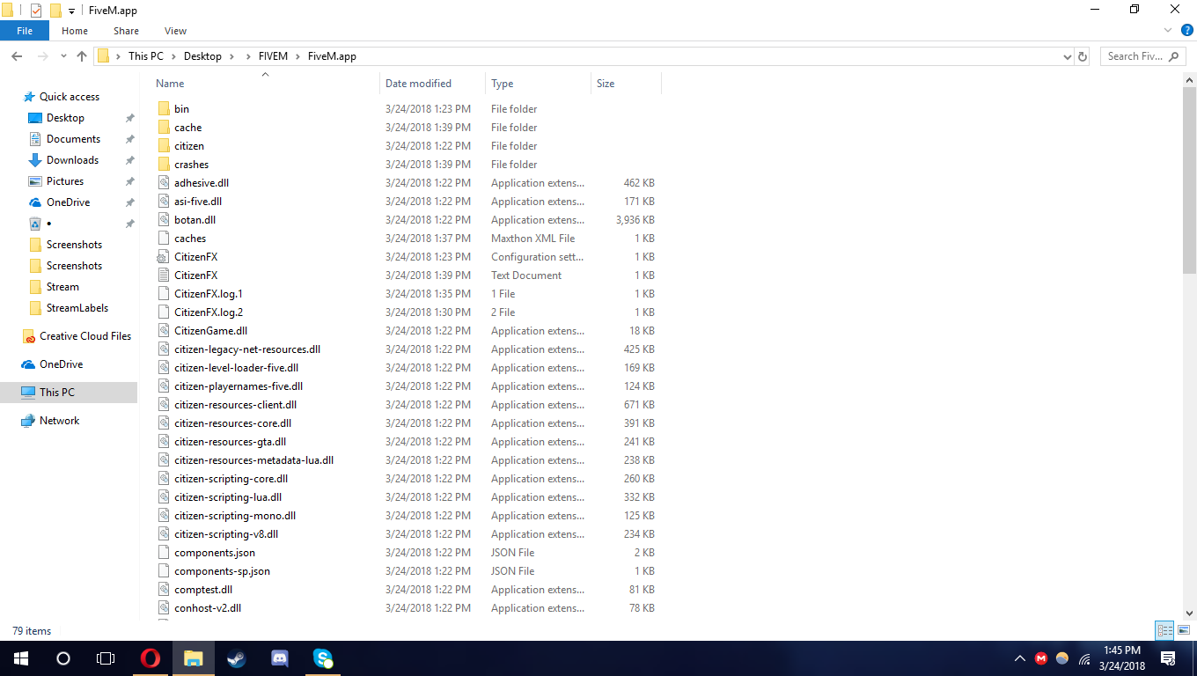
Task: Switch to Details view layout
Action: pyautogui.click(x=1165, y=630)
